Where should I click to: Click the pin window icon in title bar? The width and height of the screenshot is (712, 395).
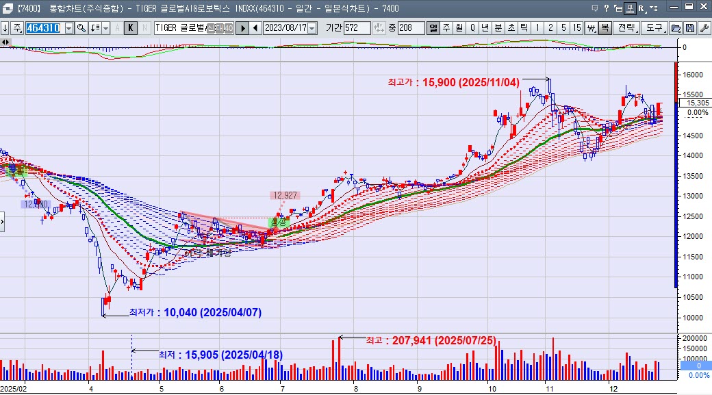(629, 8)
